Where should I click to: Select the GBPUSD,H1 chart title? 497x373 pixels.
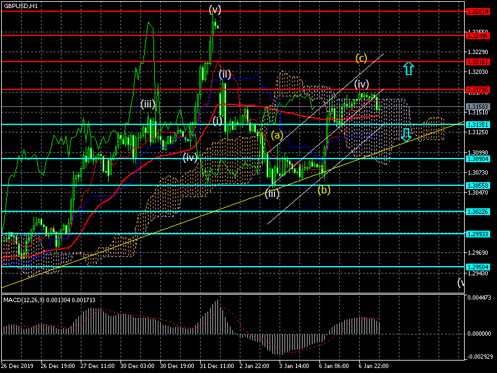21,6
